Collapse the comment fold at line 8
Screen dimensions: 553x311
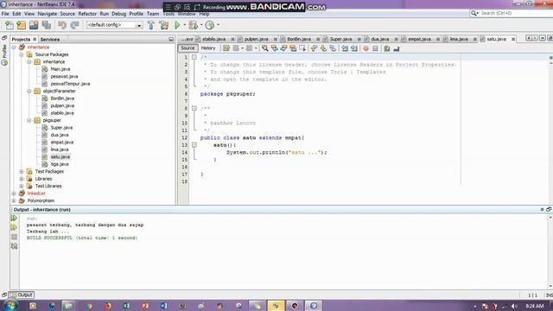194,108
